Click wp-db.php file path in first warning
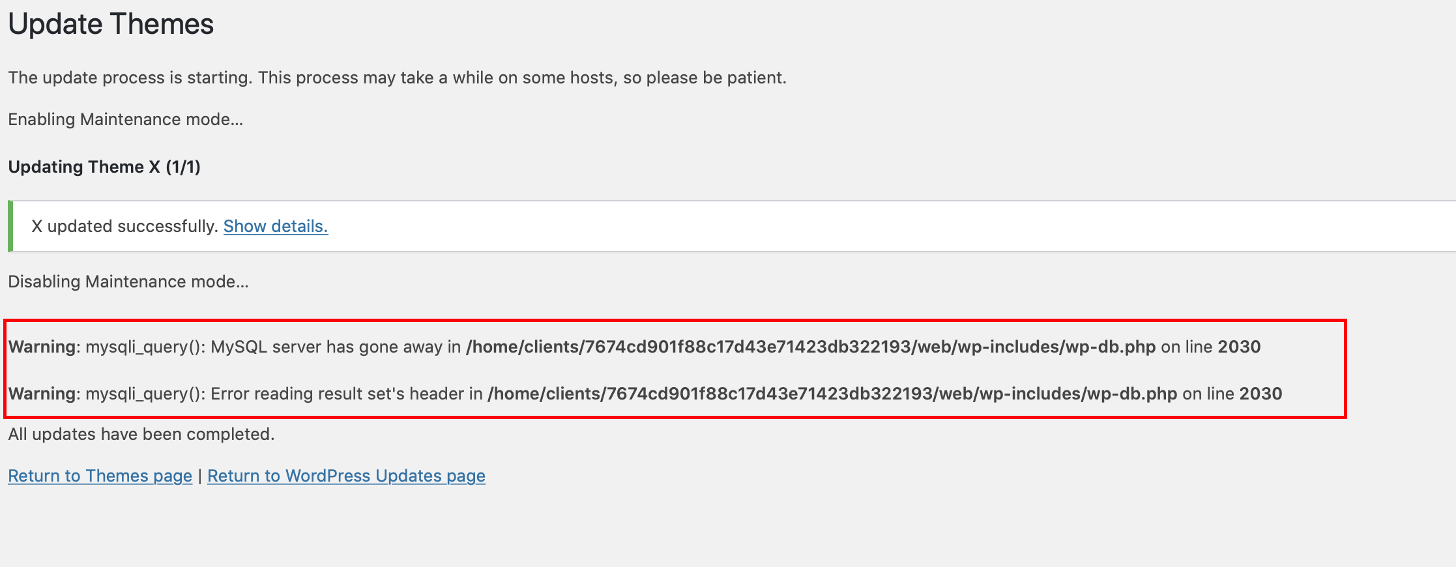The width and height of the screenshot is (1456, 567). (811, 347)
